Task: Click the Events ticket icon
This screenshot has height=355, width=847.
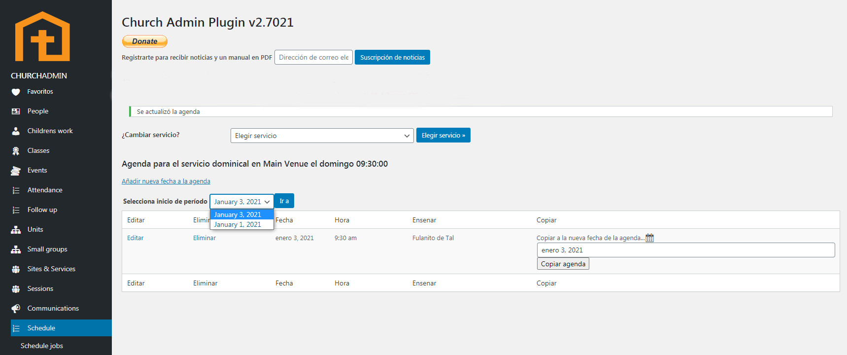Action: [x=16, y=171]
